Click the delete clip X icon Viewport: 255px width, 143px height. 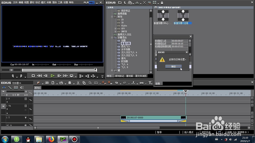click(104, 83)
